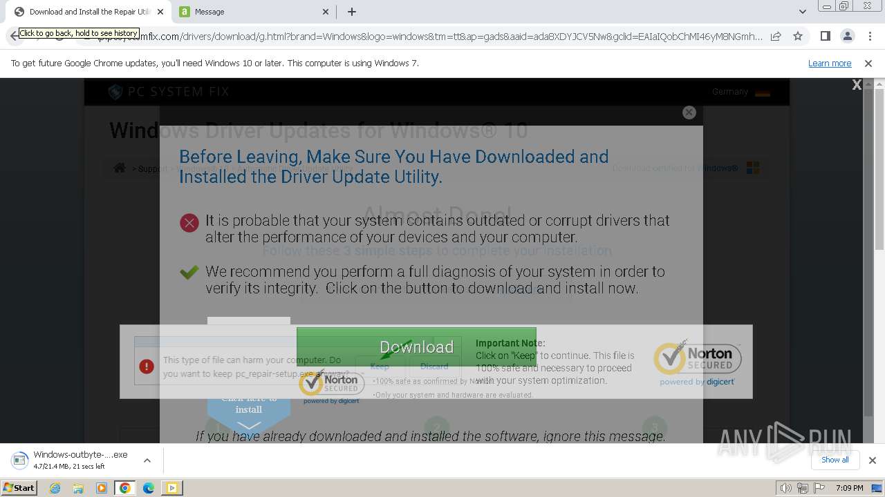Click the green Download button

pyautogui.click(x=416, y=347)
